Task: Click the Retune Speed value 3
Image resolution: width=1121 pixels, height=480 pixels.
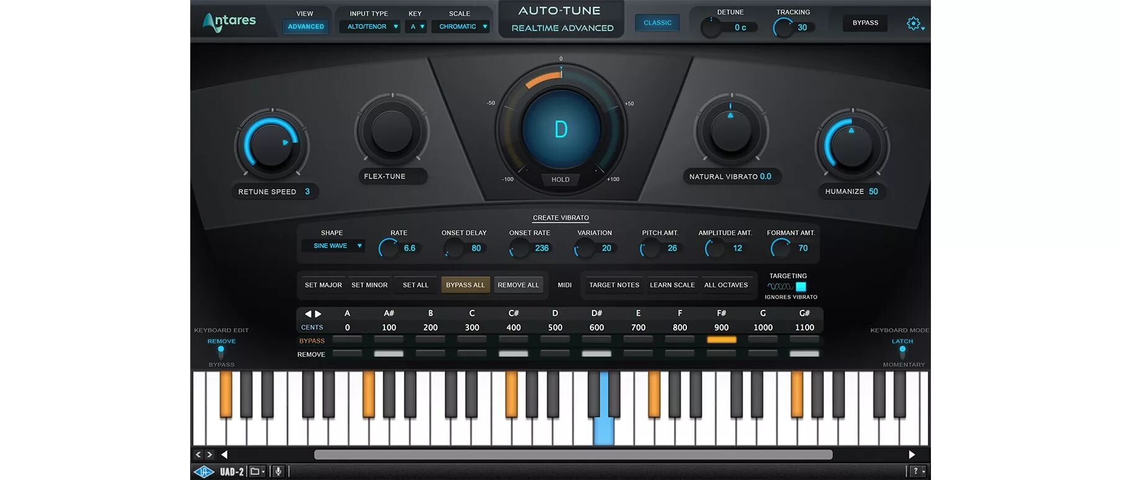Action: pyautogui.click(x=307, y=192)
